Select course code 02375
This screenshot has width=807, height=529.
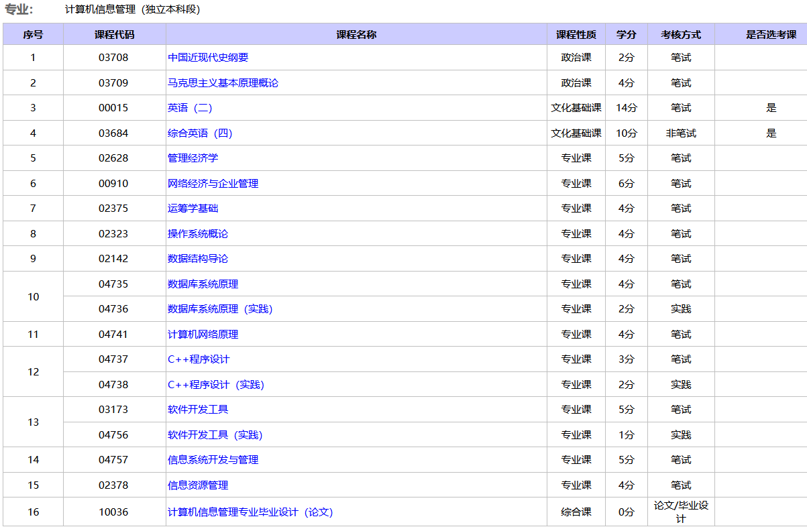(113, 209)
